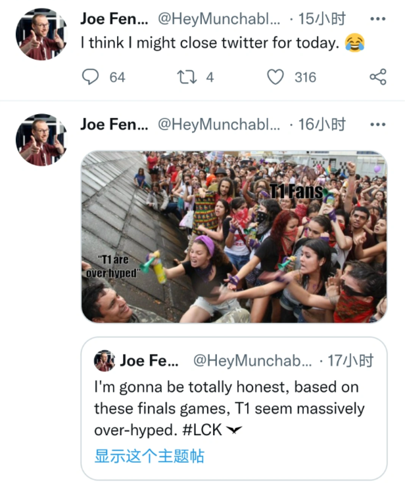Share the 'close twitter for today' tweet
The height and width of the screenshot is (487, 405).
(x=377, y=77)
